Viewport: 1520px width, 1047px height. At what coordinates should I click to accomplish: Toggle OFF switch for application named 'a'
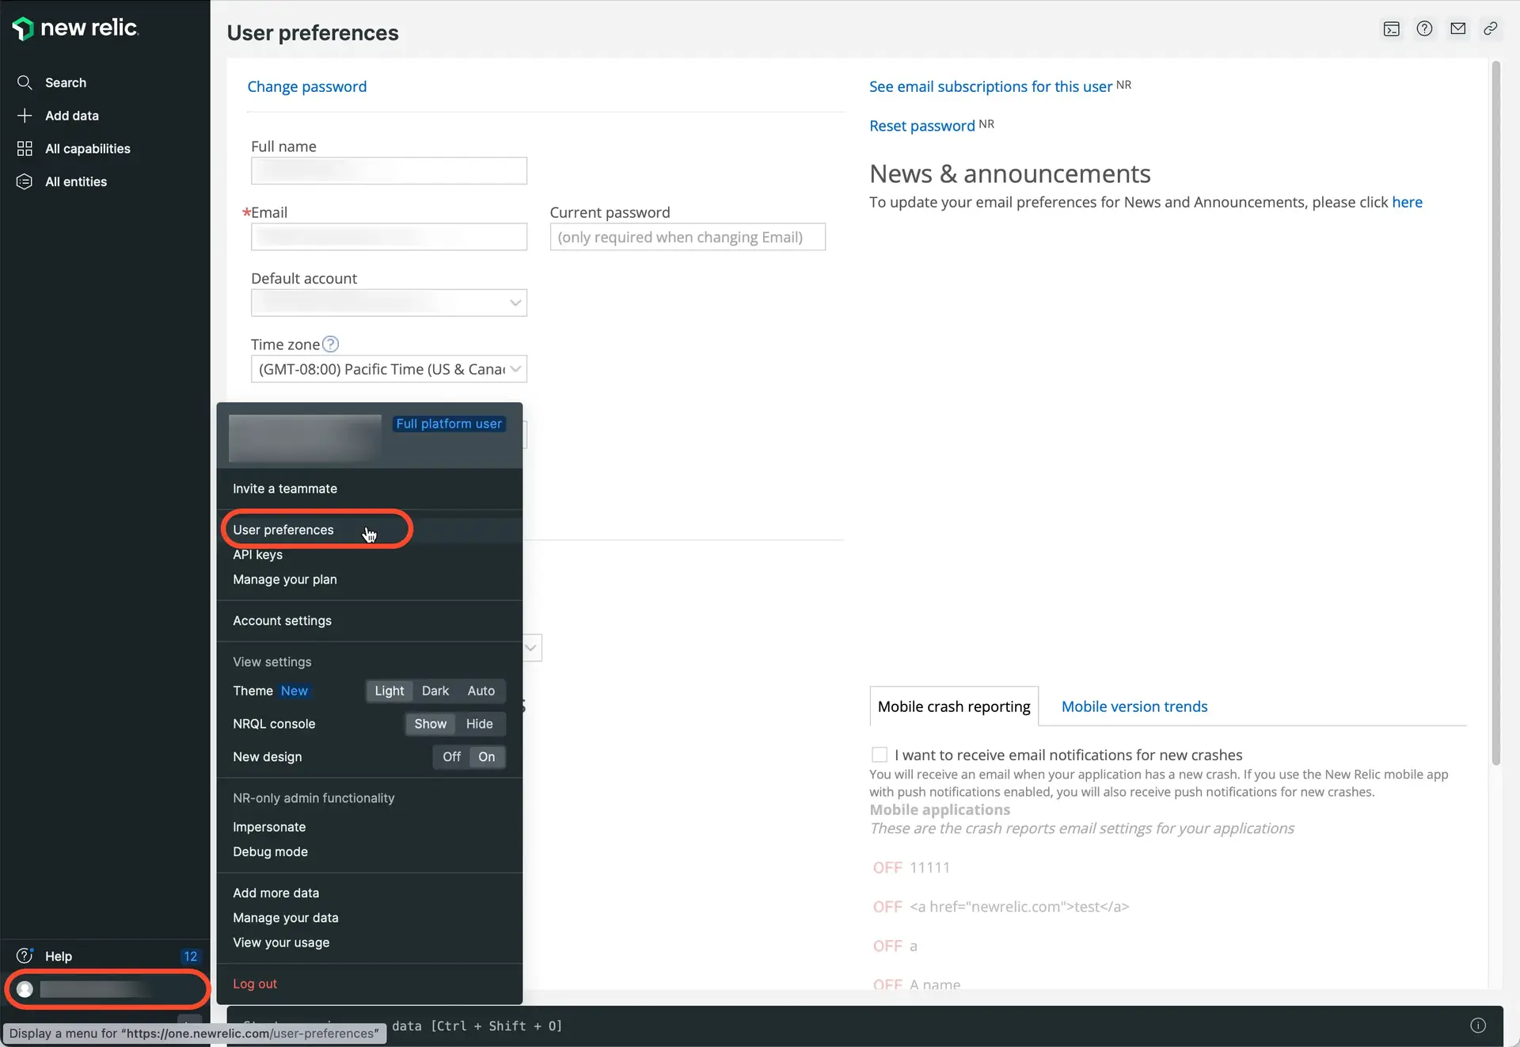click(x=887, y=946)
